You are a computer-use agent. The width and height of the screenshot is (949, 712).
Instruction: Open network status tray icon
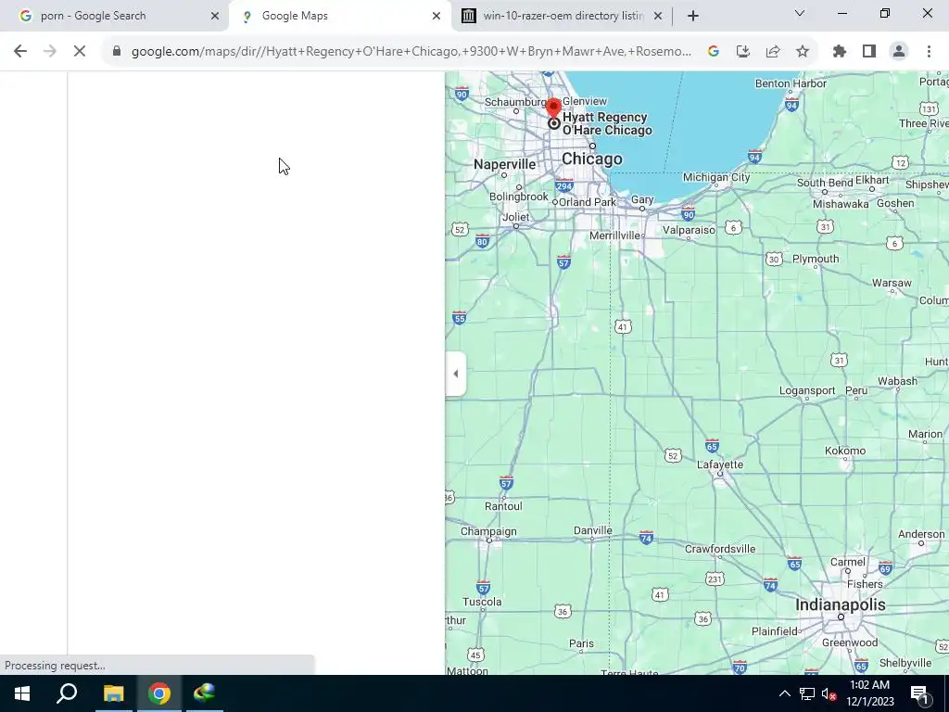coord(806,693)
